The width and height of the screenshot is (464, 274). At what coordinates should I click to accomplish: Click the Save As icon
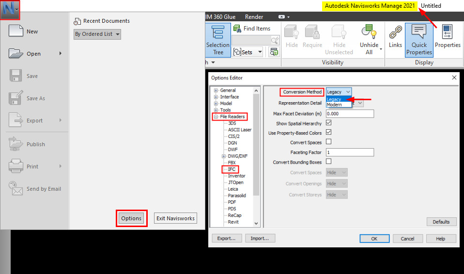pos(15,98)
